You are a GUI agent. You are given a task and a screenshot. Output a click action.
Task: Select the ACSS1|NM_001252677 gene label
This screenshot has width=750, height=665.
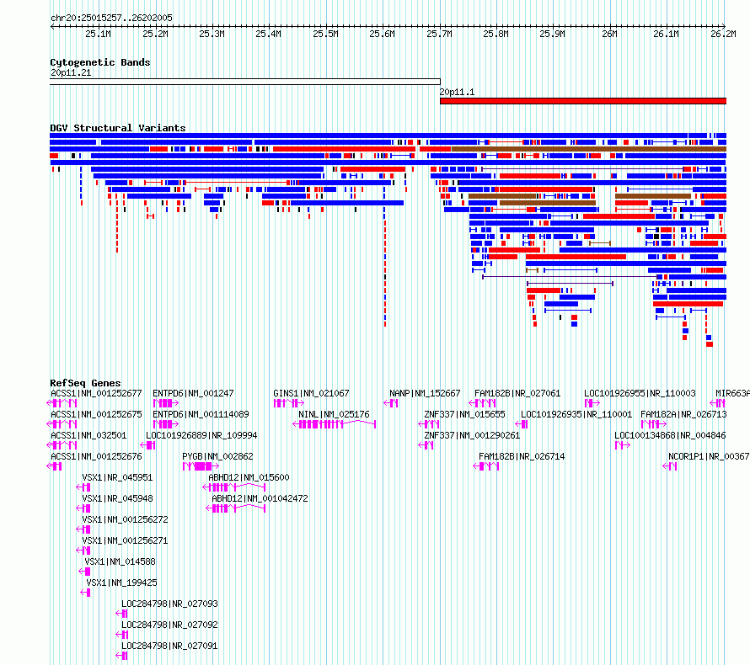coord(96,393)
